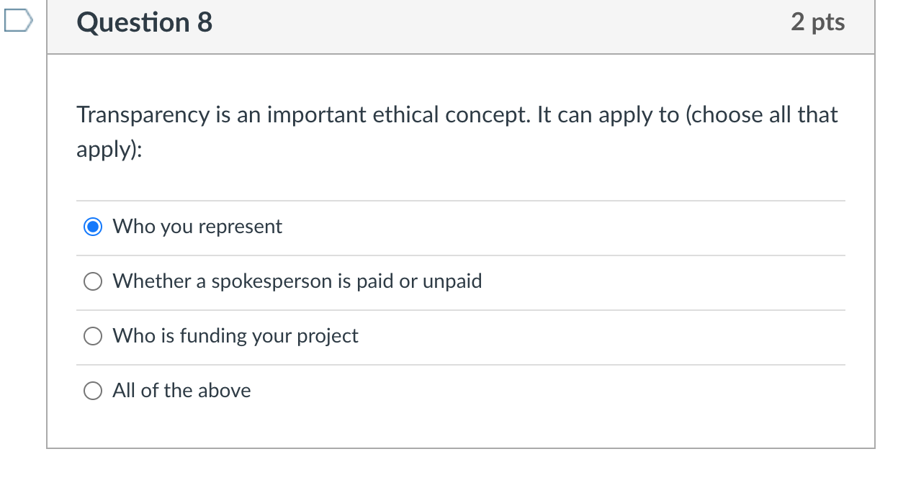Deselect the currently filled answer circle

coord(93,226)
